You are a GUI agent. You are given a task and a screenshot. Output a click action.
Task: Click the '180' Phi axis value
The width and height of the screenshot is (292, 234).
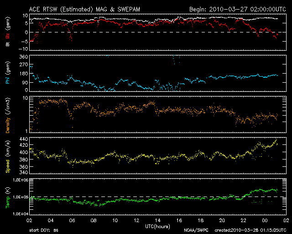pos(24,74)
